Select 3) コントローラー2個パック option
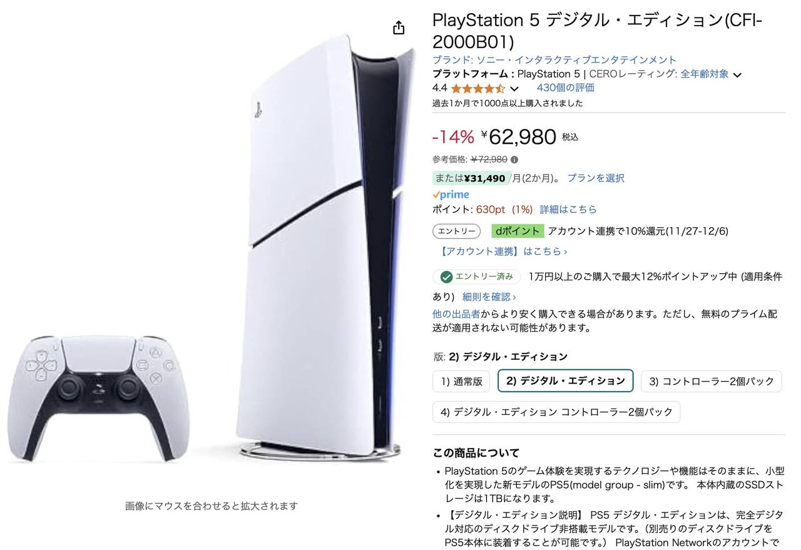 (x=712, y=381)
